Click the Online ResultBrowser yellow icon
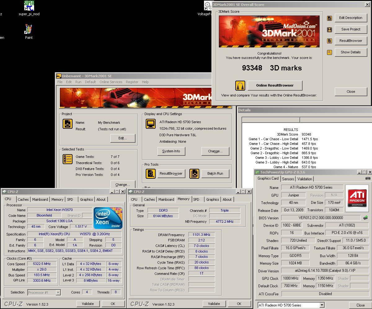 (x=240, y=85)
